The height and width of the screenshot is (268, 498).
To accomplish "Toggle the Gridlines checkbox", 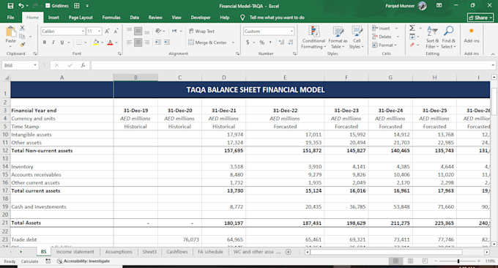I will (x=48, y=6).
